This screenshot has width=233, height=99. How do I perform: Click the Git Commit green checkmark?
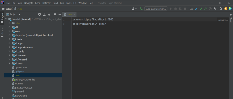(x=201, y=9)
